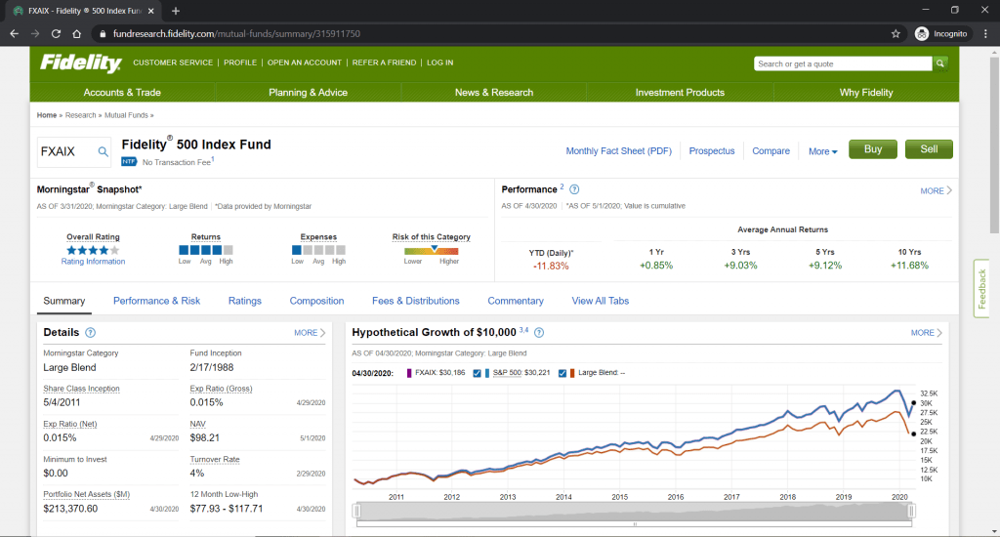Open the Accounts & Trade menu
1000x537 pixels.
(x=122, y=93)
